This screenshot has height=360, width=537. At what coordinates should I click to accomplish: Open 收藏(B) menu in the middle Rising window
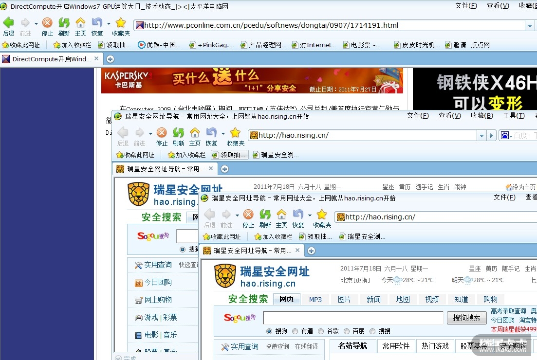(481, 116)
